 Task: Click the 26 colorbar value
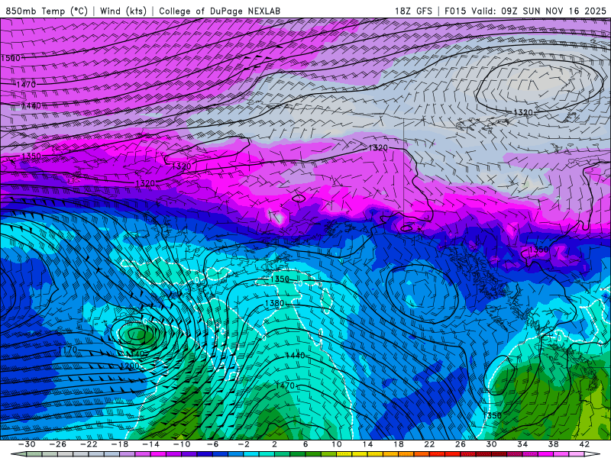[461, 444]
